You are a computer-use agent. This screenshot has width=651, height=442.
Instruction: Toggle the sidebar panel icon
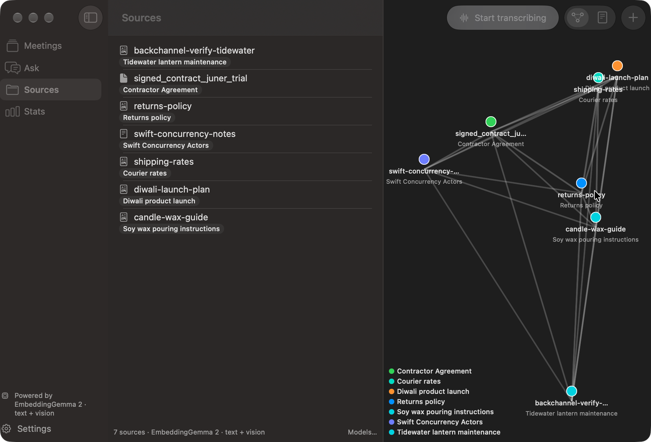(91, 18)
